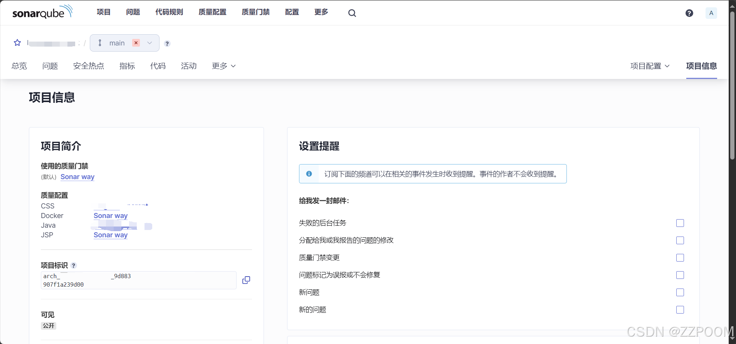Toggle 质量门禁变更 notification checkbox
The width and height of the screenshot is (736, 344).
[680, 258]
